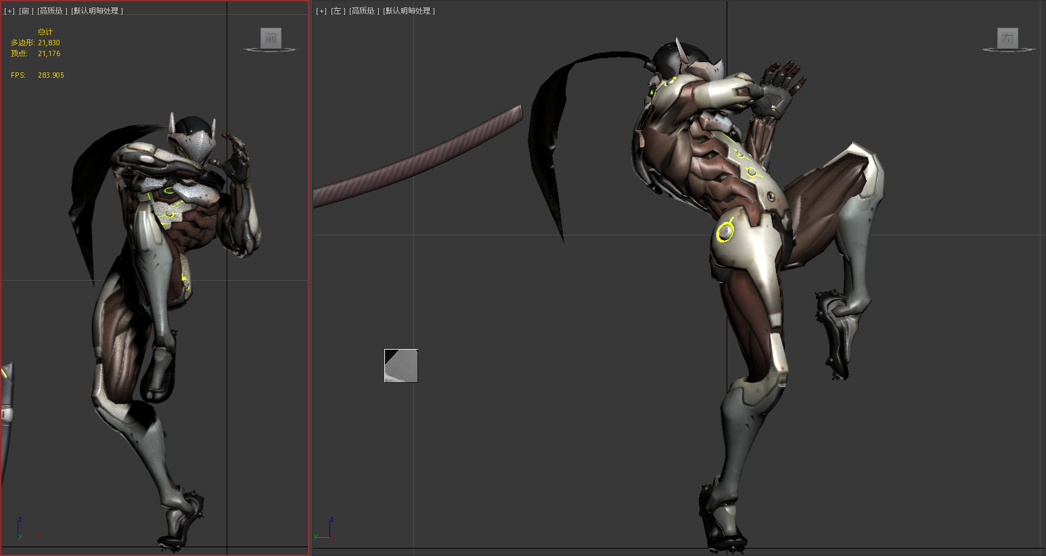Click the FPS value 283.905

tap(51, 75)
